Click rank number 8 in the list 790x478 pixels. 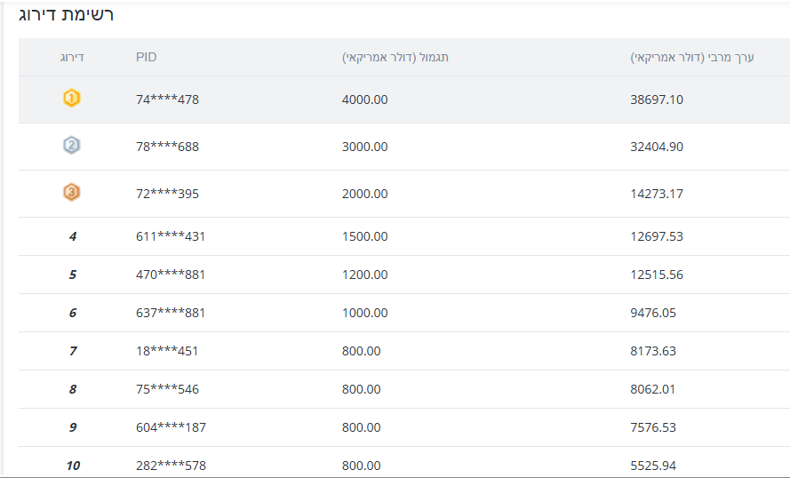pyautogui.click(x=73, y=389)
